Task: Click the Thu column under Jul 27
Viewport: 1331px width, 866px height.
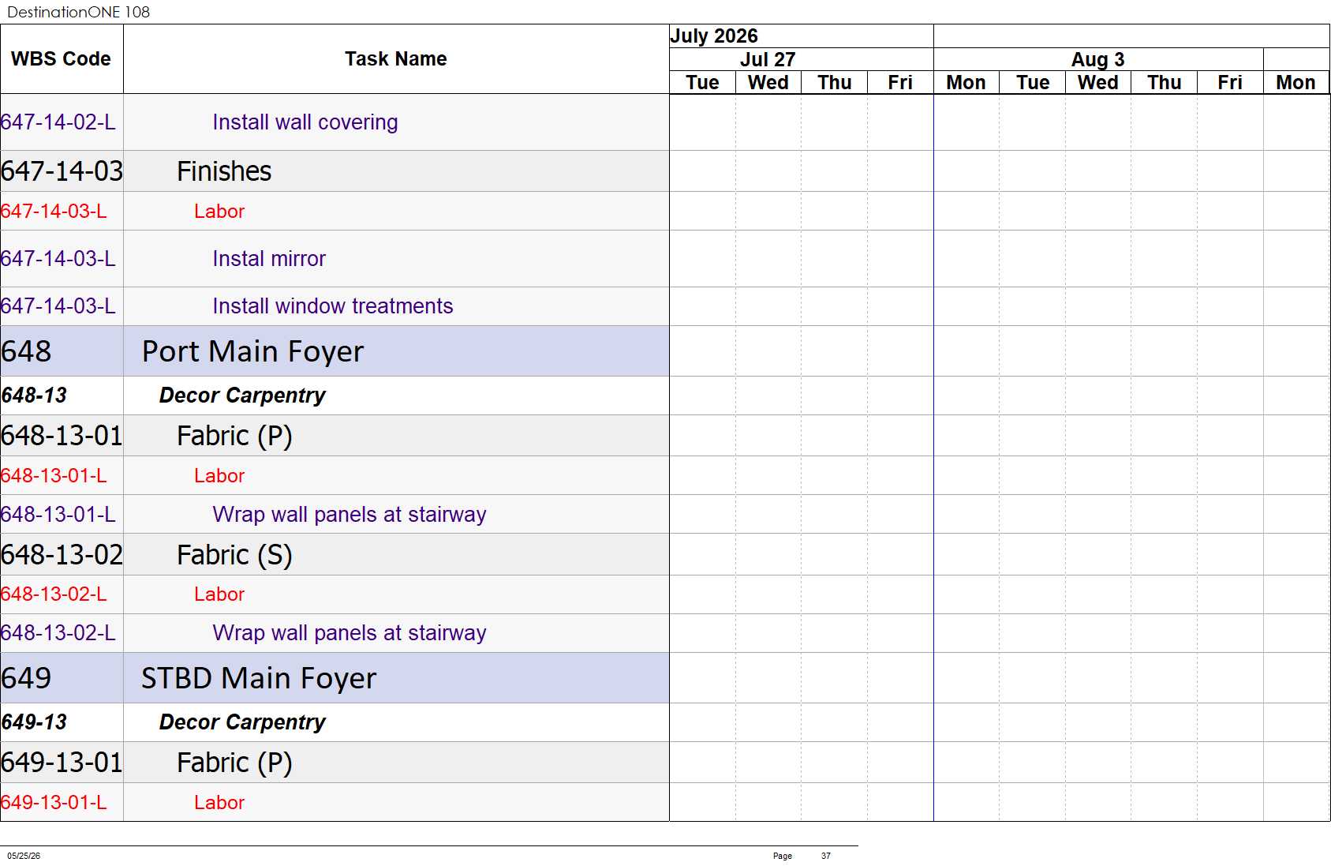Action: pyautogui.click(x=835, y=83)
